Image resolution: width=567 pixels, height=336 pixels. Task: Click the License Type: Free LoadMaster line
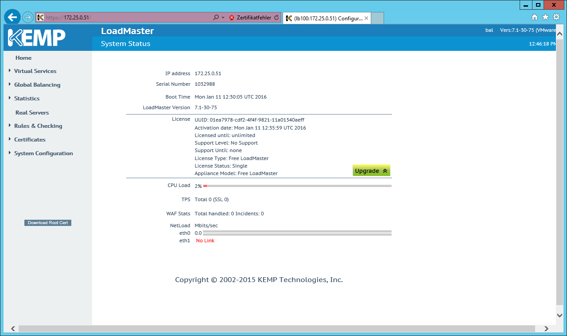(x=232, y=158)
